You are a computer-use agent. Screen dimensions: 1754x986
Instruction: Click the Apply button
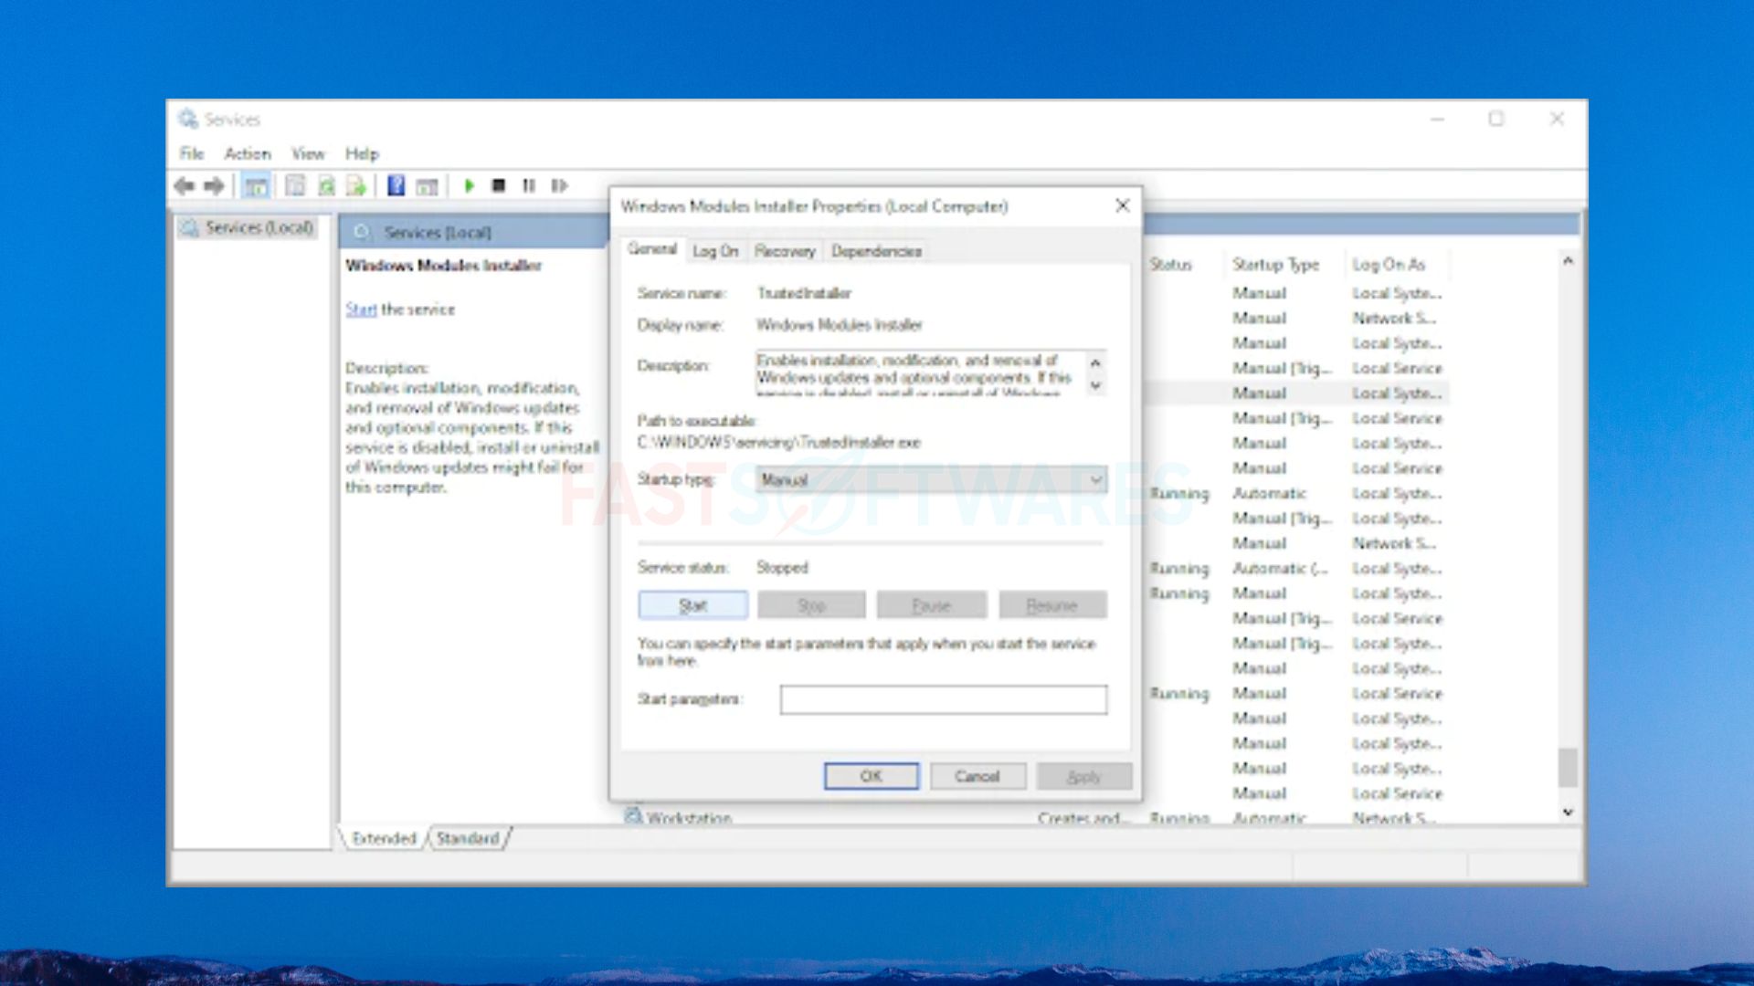click(x=1084, y=777)
